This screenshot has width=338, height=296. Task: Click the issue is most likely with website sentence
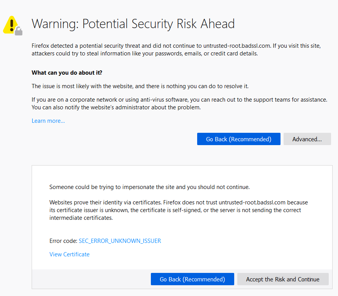pos(140,86)
